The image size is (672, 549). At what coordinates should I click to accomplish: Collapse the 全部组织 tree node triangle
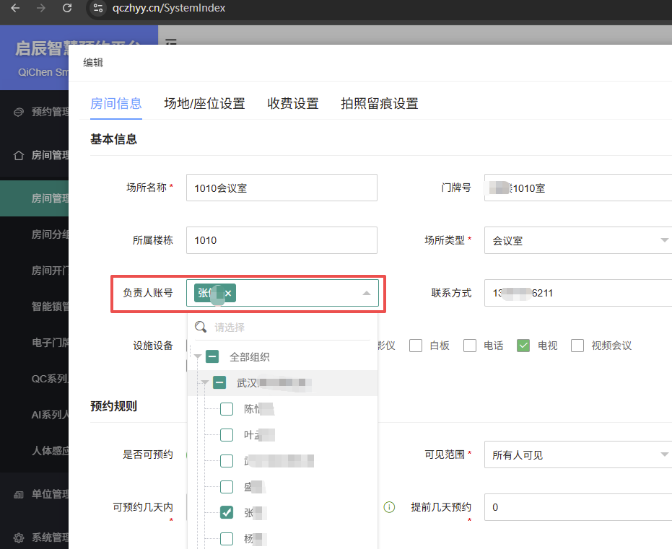point(198,356)
